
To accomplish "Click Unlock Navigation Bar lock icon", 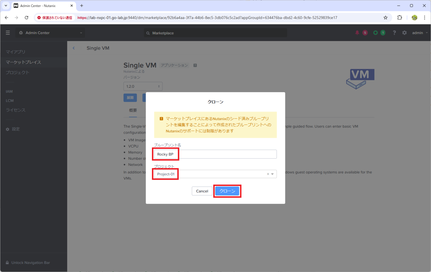I will point(7,263).
